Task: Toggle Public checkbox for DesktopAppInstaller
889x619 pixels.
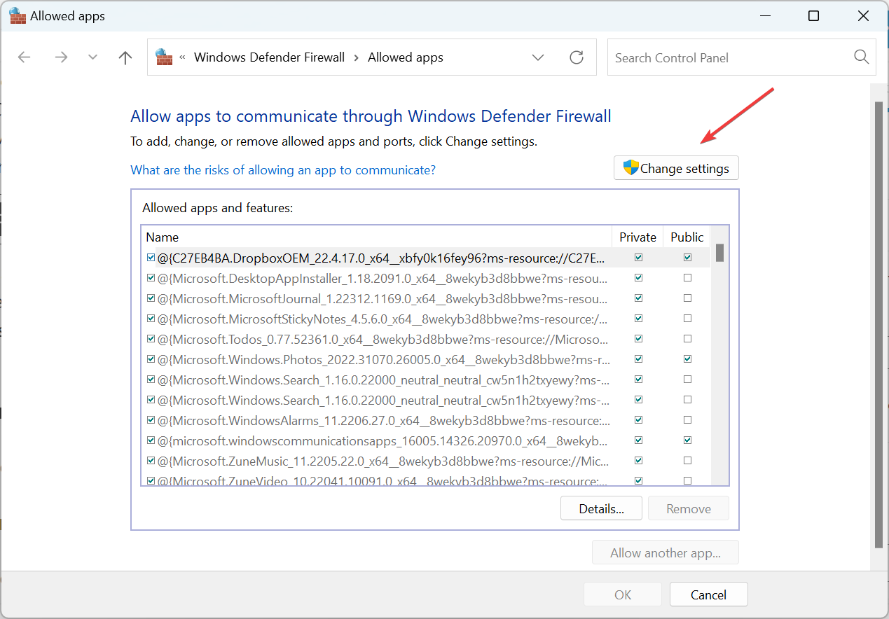Action: (687, 278)
